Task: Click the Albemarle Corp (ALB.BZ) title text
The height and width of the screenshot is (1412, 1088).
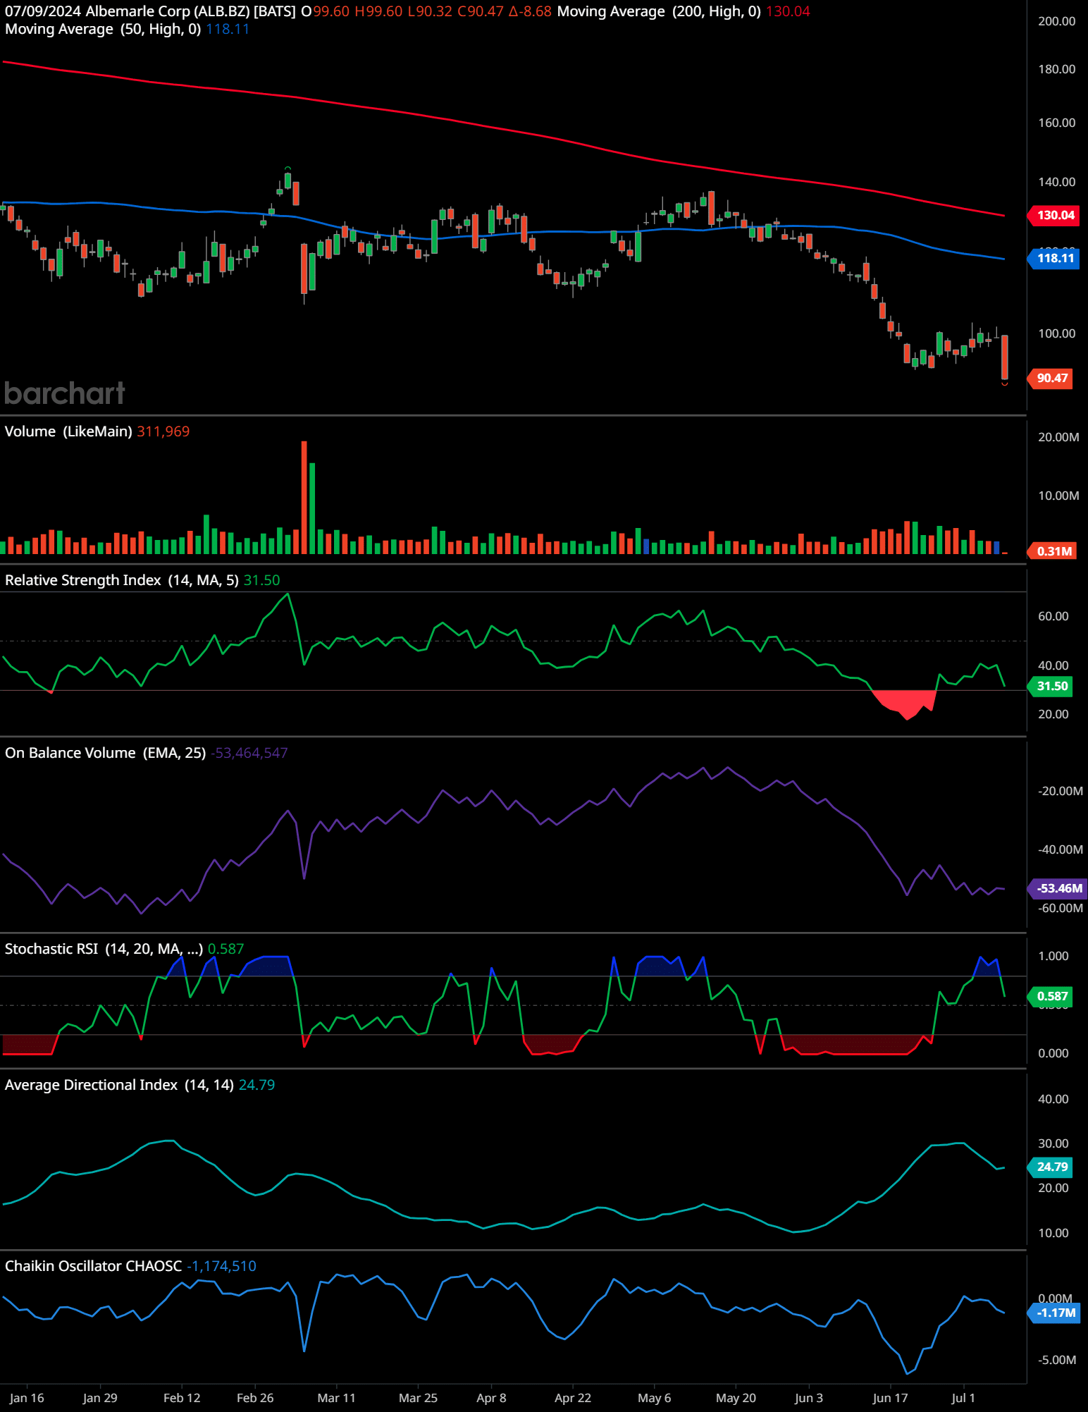Action: (x=168, y=11)
